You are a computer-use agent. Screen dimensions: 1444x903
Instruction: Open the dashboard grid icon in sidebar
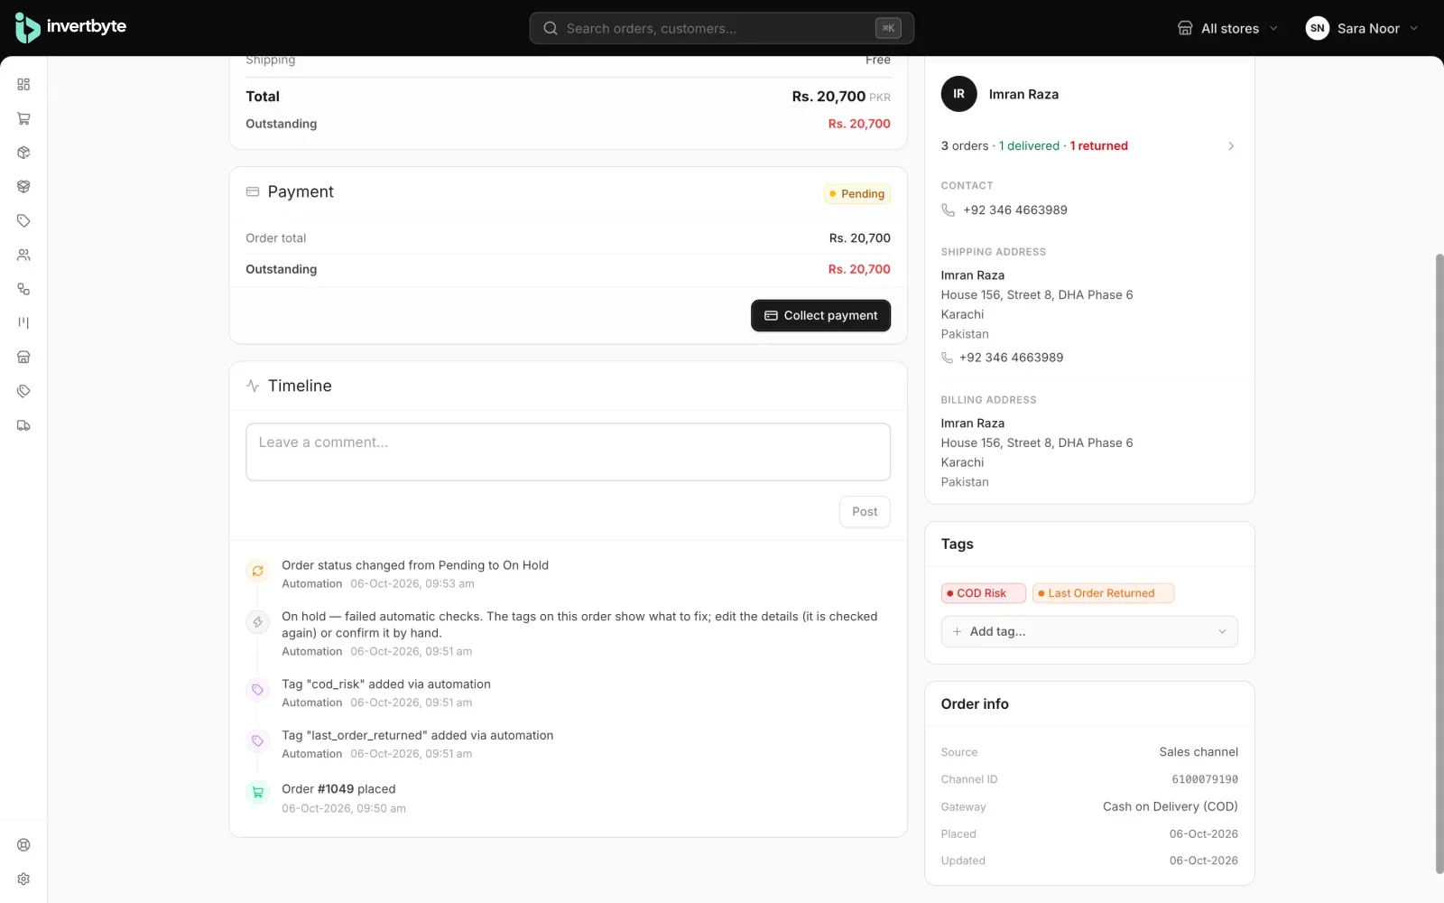coord(23,84)
